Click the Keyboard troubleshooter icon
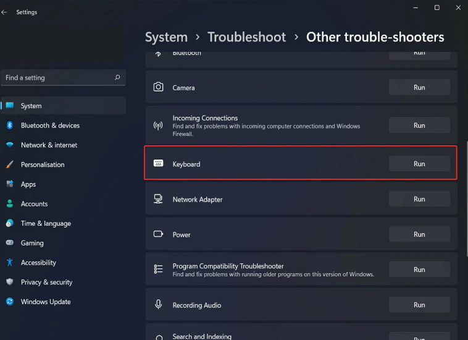The height and width of the screenshot is (340, 468). click(x=158, y=163)
